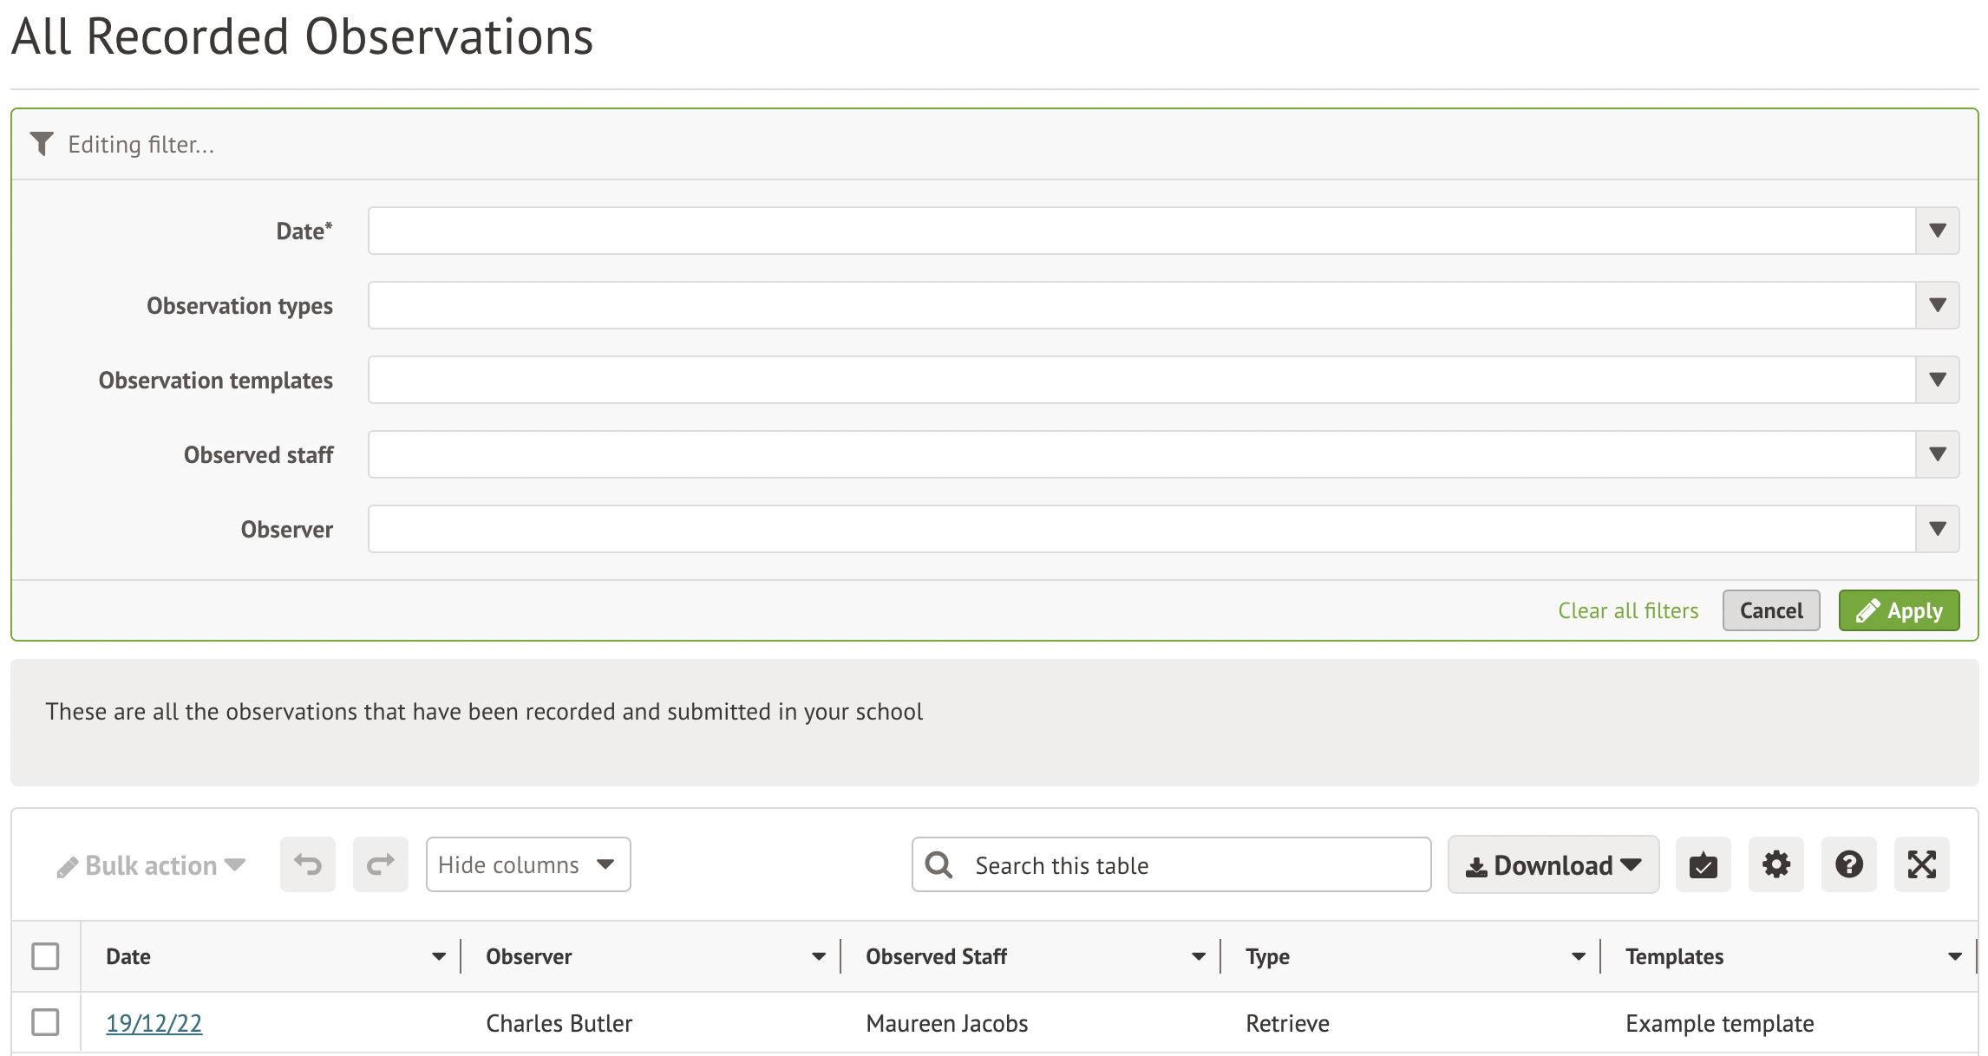Image resolution: width=1988 pixels, height=1056 pixels.
Task: Open the Hide columns dropdown
Action: (x=527, y=864)
